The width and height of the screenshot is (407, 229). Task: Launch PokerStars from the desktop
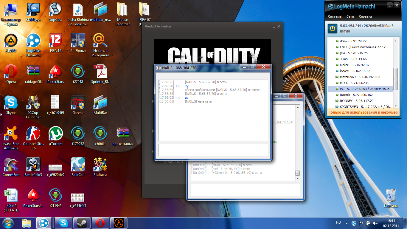[55, 74]
